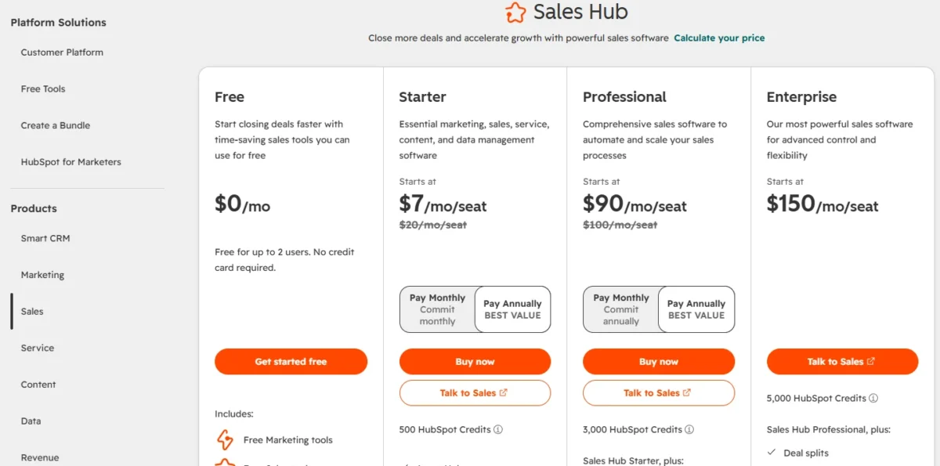Screen dimensions: 940x466
Task: Open HubSpot for Marketers in sidebar
Action: click(x=71, y=162)
